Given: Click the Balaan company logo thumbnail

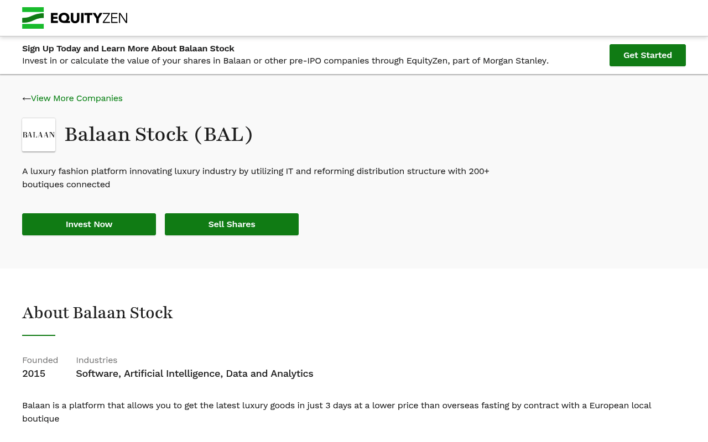Looking at the screenshot, I should coord(39,135).
